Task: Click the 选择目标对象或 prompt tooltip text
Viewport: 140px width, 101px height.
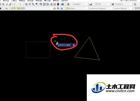Action: [64, 45]
